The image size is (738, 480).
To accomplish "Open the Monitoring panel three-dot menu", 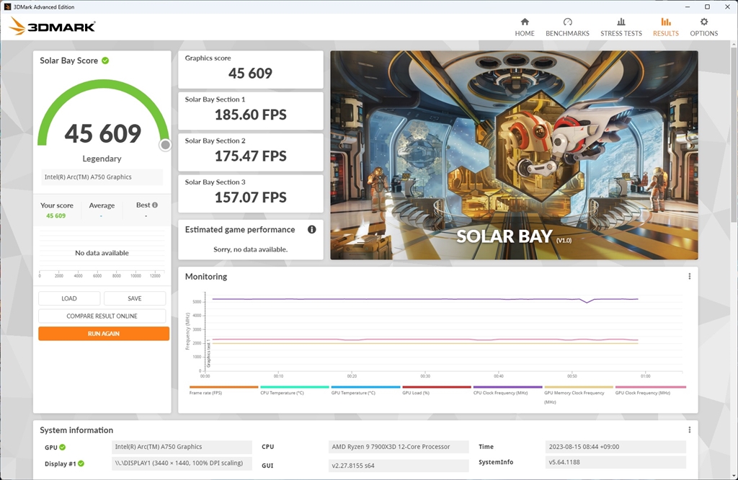I will (x=690, y=276).
